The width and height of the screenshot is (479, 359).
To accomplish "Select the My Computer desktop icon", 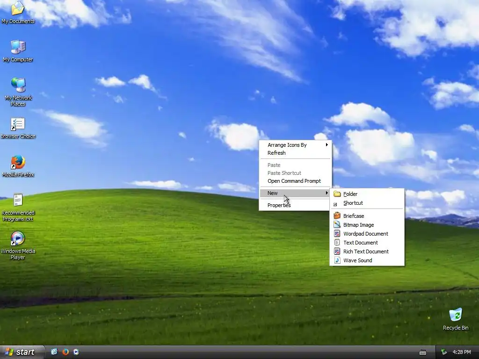I will [18, 51].
